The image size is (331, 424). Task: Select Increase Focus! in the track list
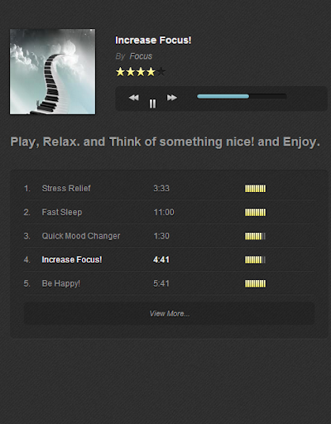(x=72, y=259)
